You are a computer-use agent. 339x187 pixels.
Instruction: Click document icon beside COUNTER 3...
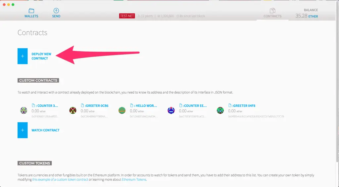point(33,105)
